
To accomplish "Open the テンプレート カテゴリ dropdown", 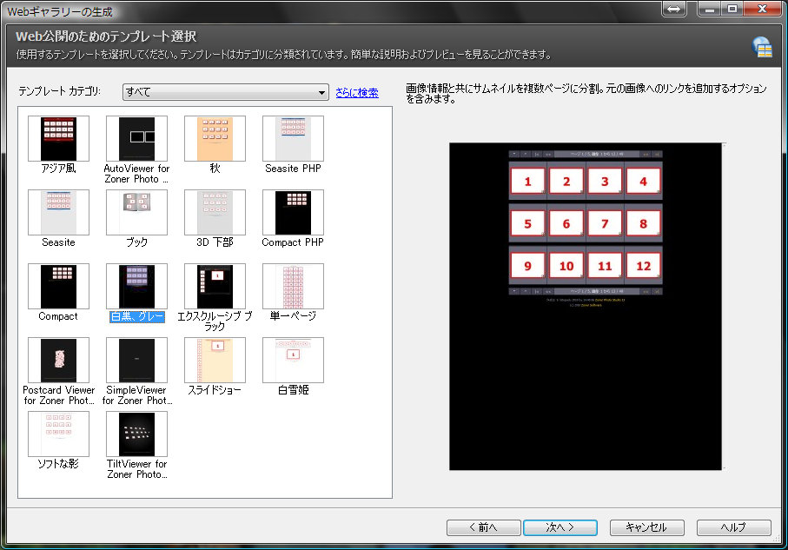I will (225, 92).
